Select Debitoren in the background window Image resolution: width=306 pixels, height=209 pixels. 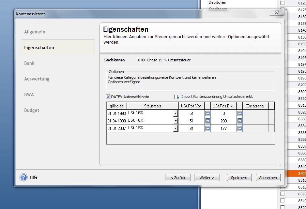tap(217, 2)
